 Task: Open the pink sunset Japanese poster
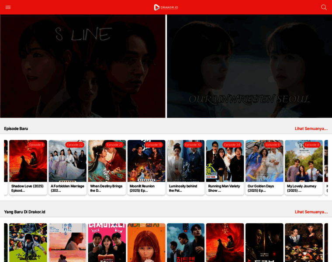point(68,242)
